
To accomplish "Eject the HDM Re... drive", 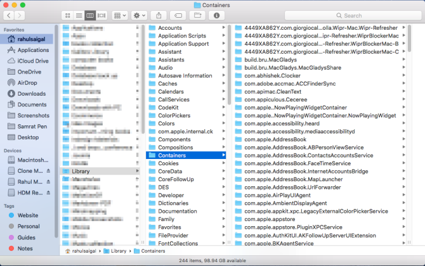I will 49,193.
